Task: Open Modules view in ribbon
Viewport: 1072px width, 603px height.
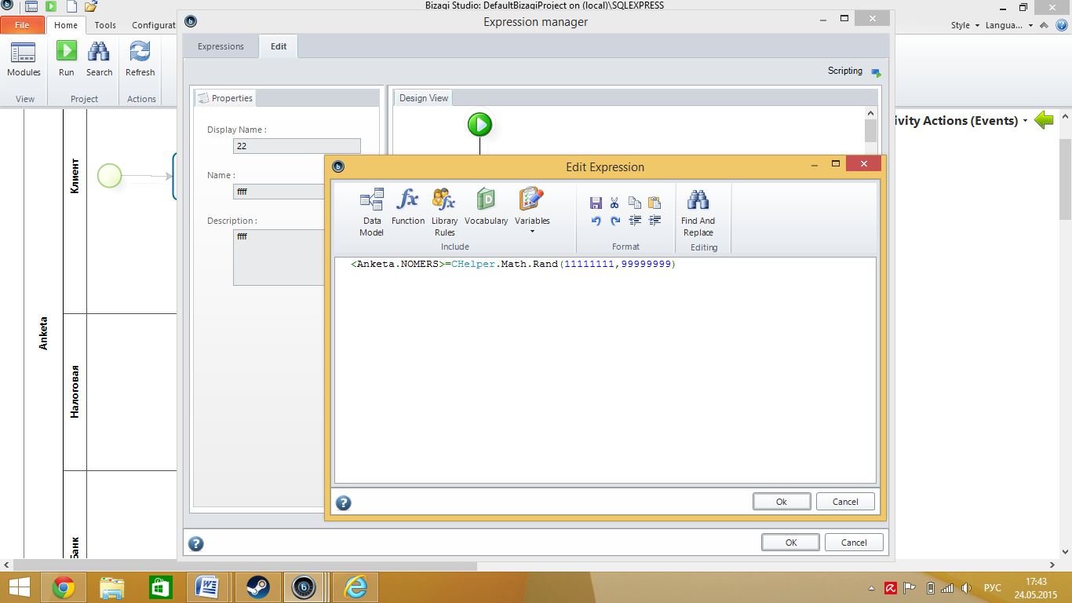Action: (24, 60)
